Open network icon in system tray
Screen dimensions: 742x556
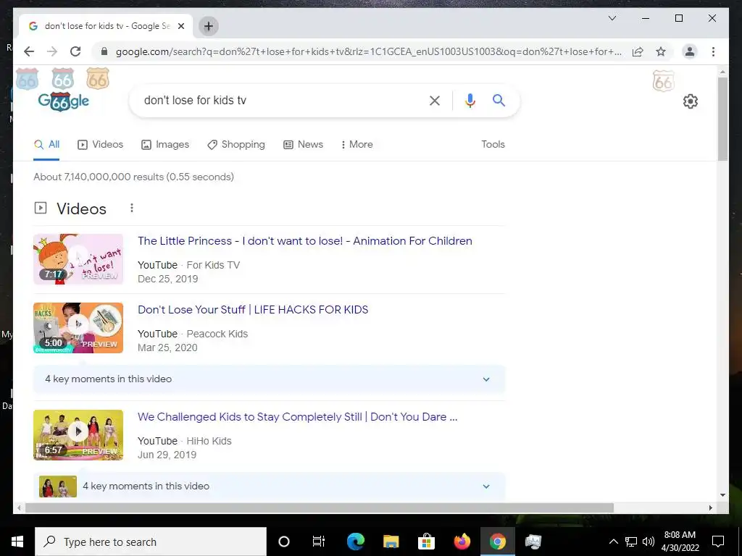631,542
